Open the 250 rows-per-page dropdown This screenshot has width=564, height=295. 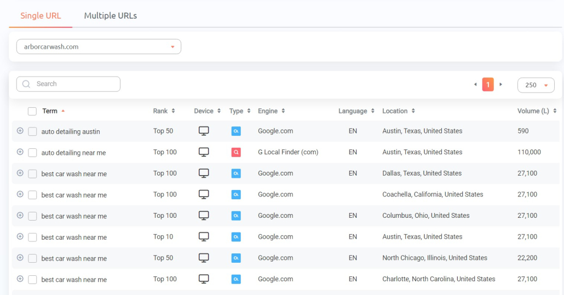click(536, 85)
